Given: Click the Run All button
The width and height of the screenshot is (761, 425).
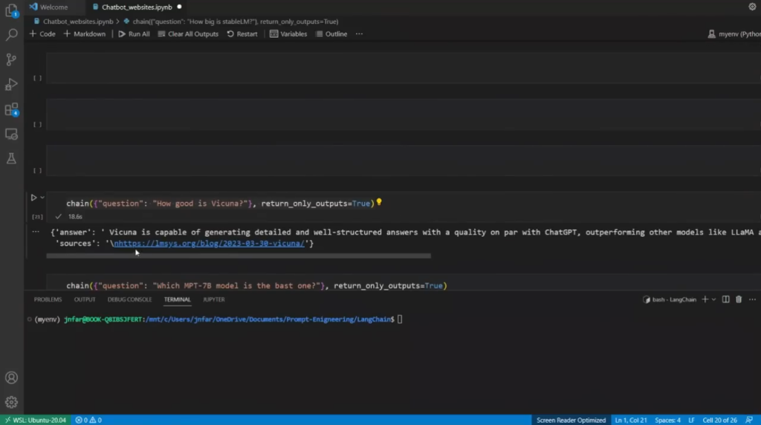Looking at the screenshot, I should 134,34.
